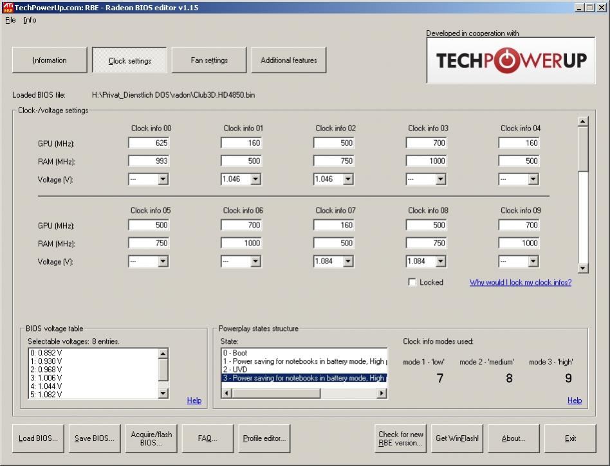Screen dimensions: 610x466
Task: Select state '1 - Power saving for notebooks'
Action: pos(304,361)
